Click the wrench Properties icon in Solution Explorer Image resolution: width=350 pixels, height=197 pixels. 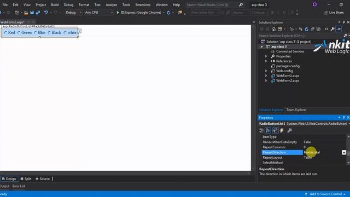(x=332, y=29)
